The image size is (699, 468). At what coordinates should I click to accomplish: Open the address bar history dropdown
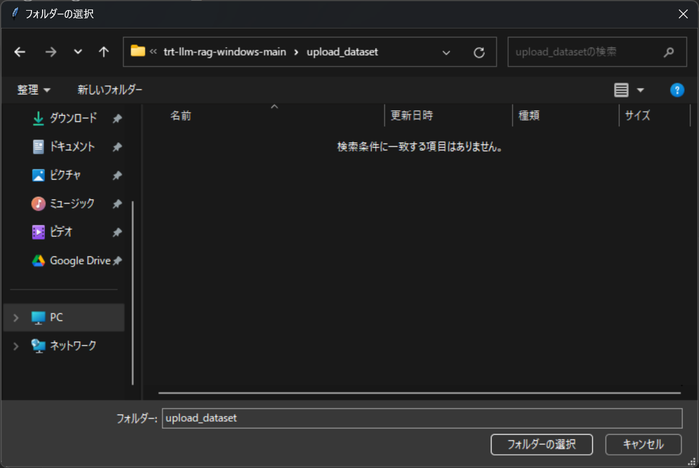coord(446,53)
